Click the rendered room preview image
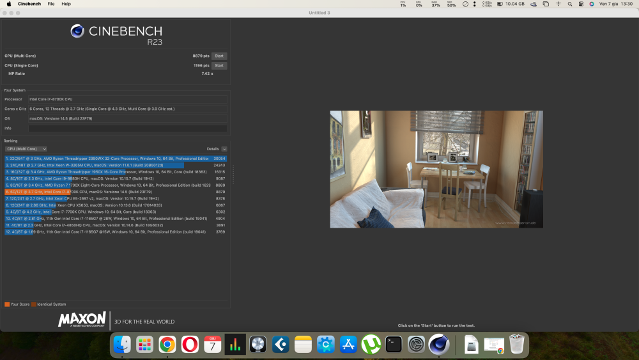 pos(436,169)
